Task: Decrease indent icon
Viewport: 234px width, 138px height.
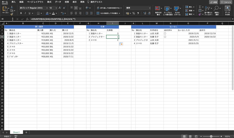Action: tap(87, 13)
